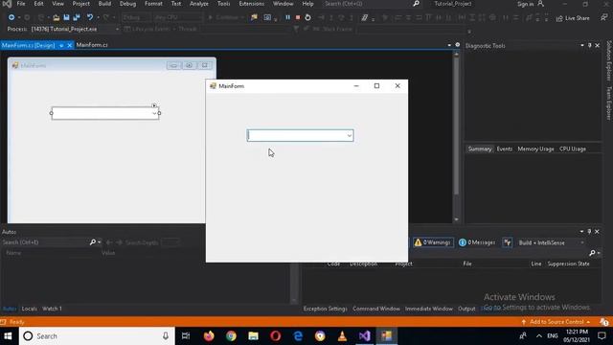The width and height of the screenshot is (613, 345).
Task: Open the Exception Settings tab
Action: click(326, 309)
